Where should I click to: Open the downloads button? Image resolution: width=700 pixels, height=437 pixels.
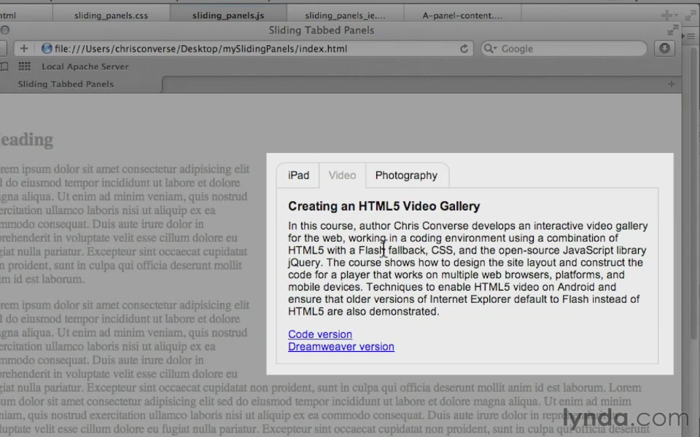coord(664,48)
